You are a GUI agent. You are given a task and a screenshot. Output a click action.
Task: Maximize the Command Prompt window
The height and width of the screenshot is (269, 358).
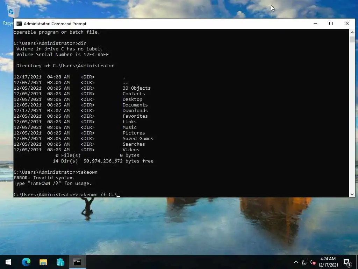pos(331,23)
